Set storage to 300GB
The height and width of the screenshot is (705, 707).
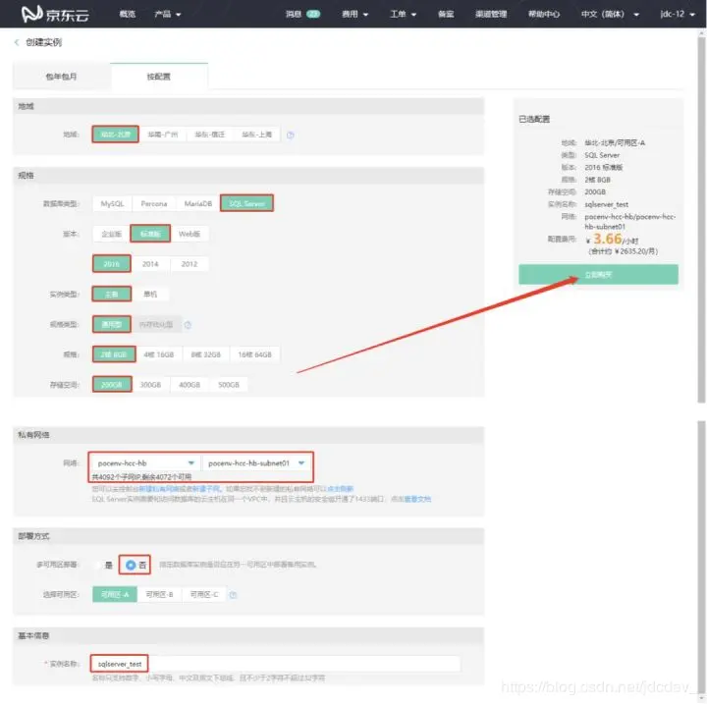tap(150, 385)
